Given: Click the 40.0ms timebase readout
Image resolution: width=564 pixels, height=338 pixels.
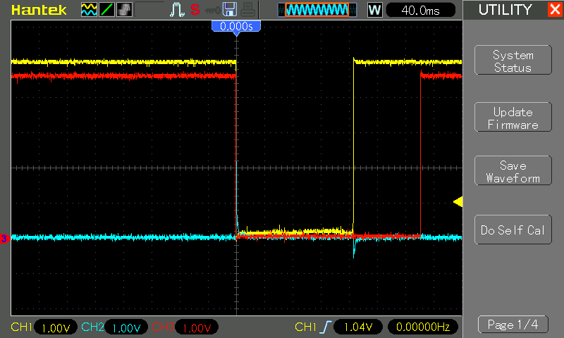Looking at the screenshot, I should pos(420,10).
